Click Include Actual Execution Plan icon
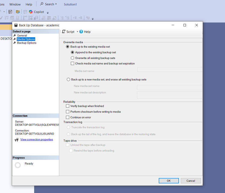Screen dimensions: 225x193 [25, 18]
